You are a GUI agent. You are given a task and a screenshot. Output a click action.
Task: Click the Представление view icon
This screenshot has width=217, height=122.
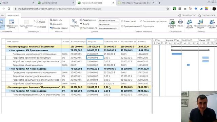(81, 20)
